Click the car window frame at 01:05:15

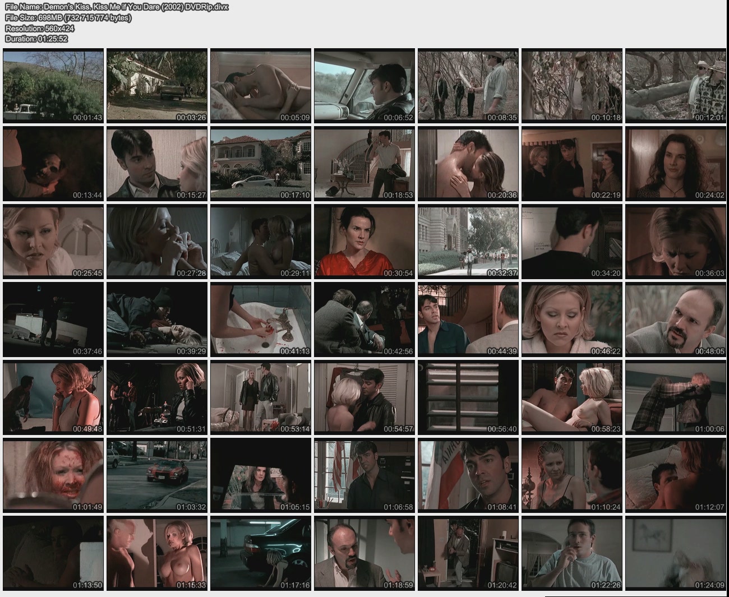coord(261,476)
